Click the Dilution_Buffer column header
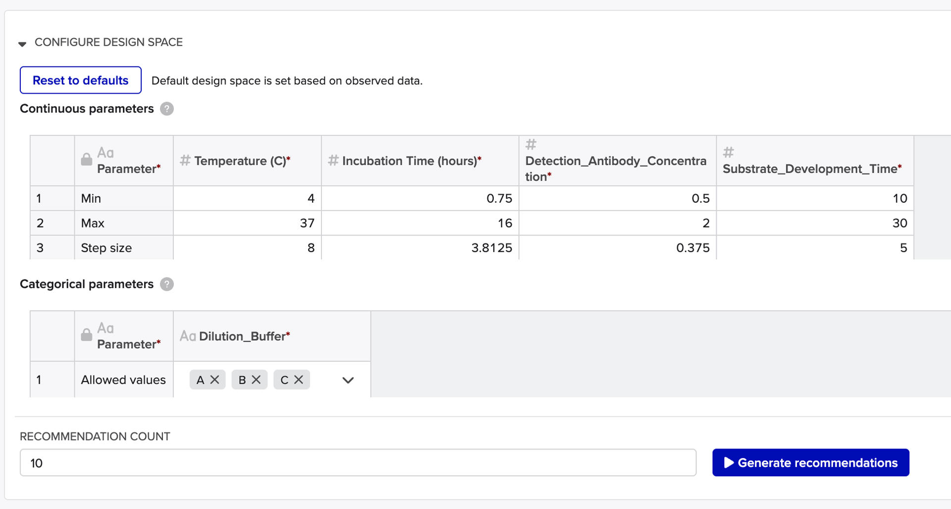 point(244,336)
